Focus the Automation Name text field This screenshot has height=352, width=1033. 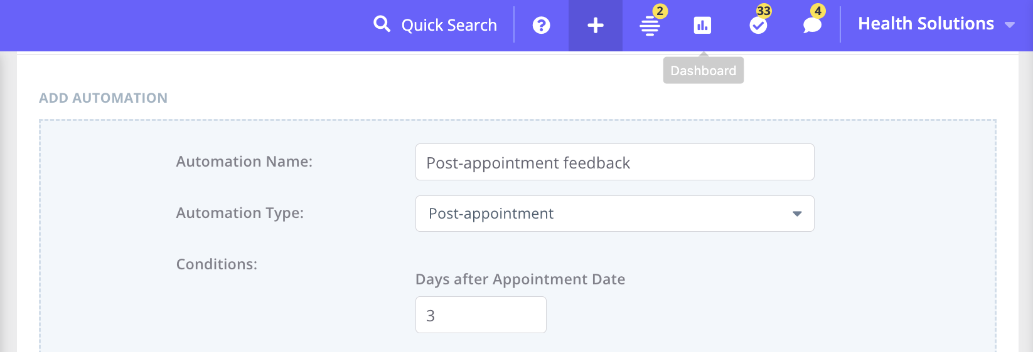pyautogui.click(x=614, y=162)
